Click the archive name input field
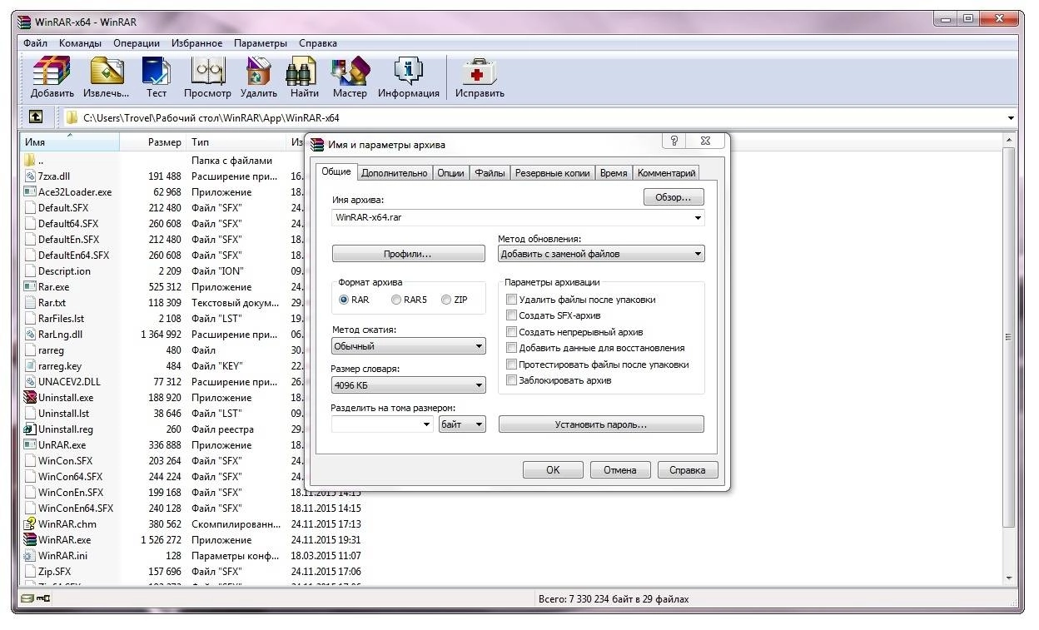Screen dimensions: 1039x630 coord(518,218)
